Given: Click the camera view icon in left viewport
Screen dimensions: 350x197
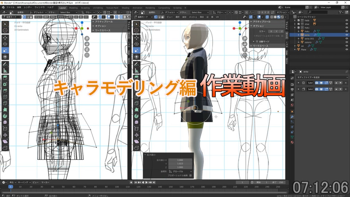Looking at the screenshot, I should click(87, 50).
